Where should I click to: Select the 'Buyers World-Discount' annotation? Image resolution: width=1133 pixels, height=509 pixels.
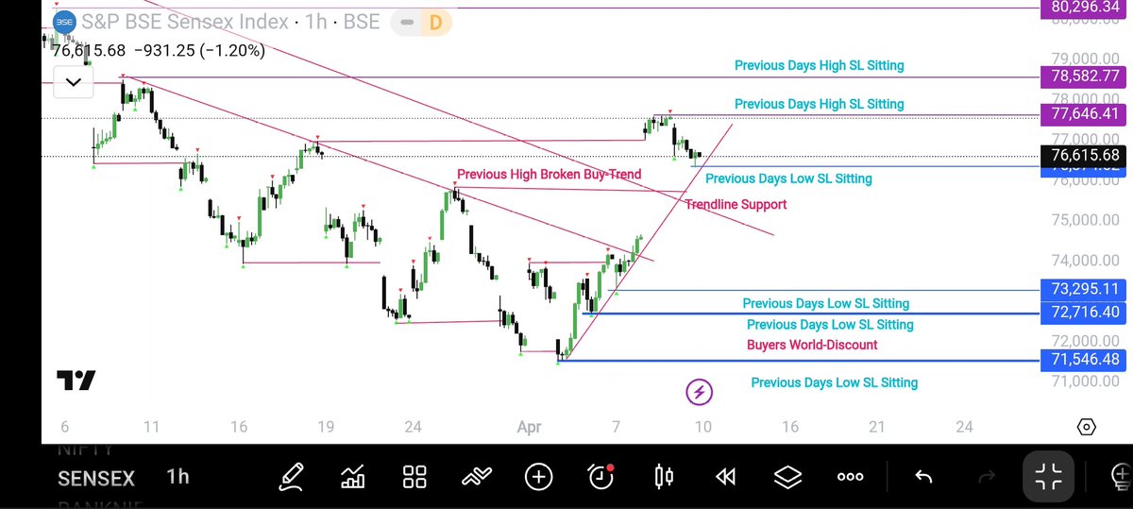(812, 345)
